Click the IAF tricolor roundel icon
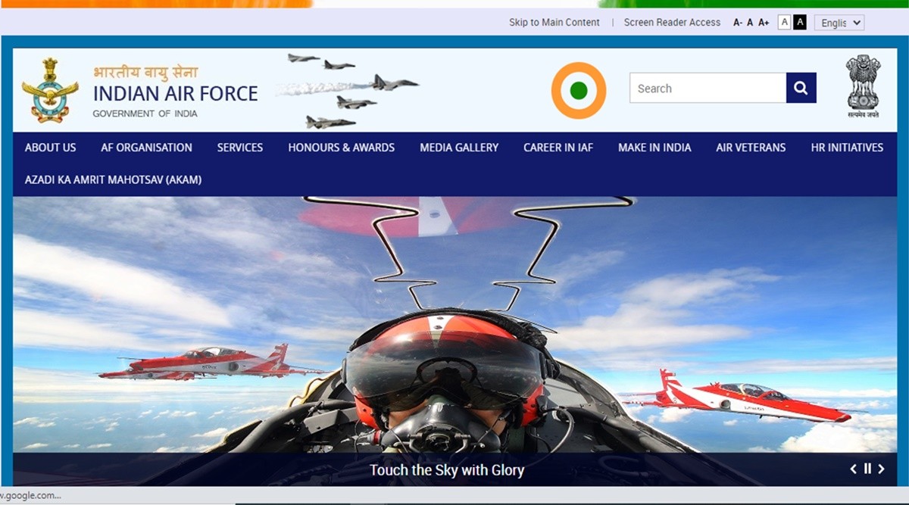 pyautogui.click(x=579, y=91)
